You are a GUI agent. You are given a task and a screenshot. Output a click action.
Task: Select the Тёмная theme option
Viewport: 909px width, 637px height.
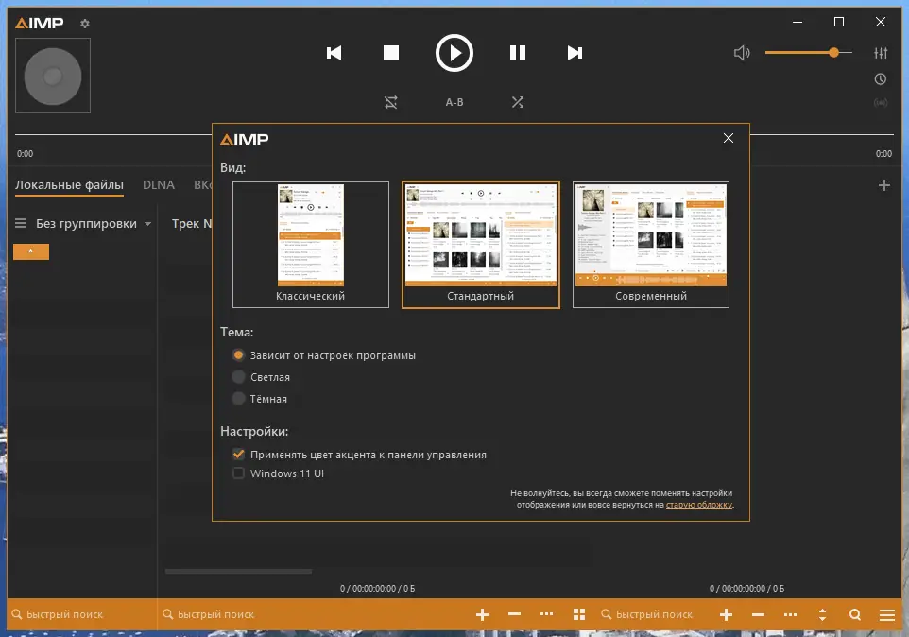(239, 398)
